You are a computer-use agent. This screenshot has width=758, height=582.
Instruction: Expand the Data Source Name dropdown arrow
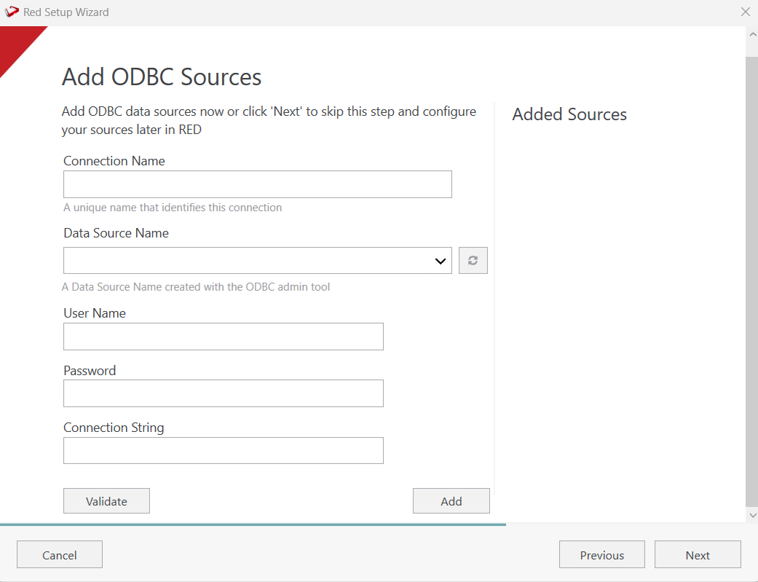[x=441, y=261]
